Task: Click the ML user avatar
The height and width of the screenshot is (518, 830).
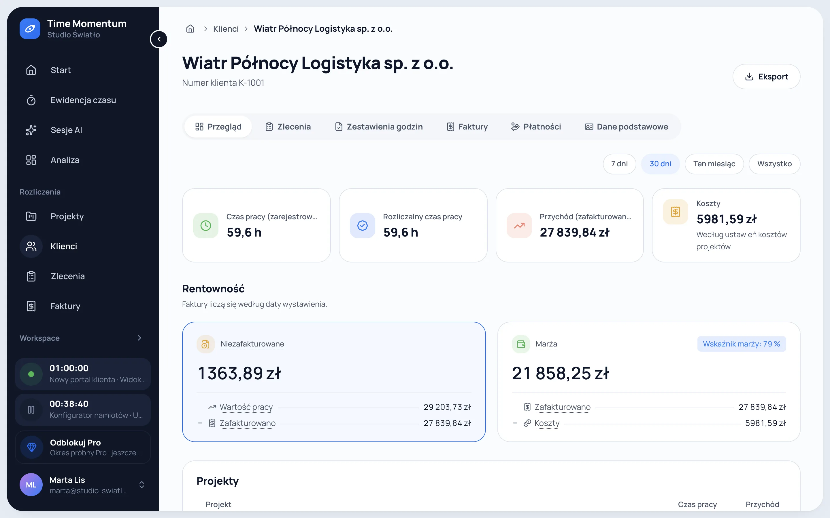Action: point(31,484)
